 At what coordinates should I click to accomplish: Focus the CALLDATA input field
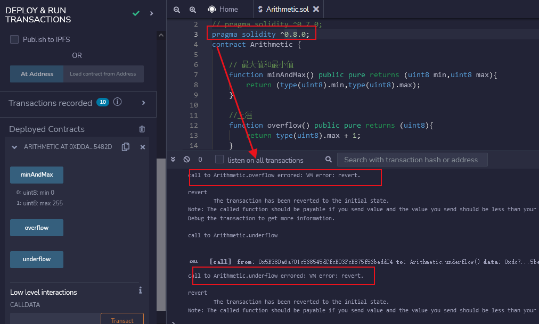click(x=55, y=319)
